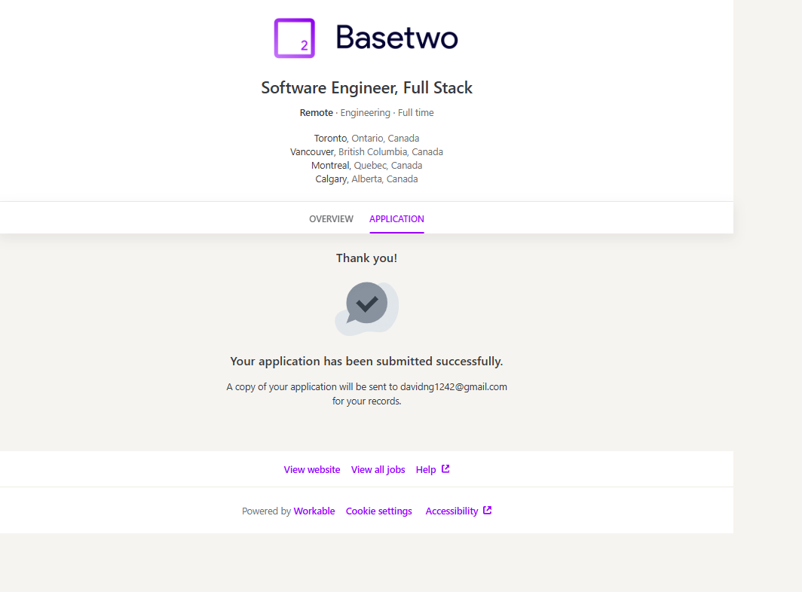Click the davidng1242@gmail.com email address

[453, 387]
